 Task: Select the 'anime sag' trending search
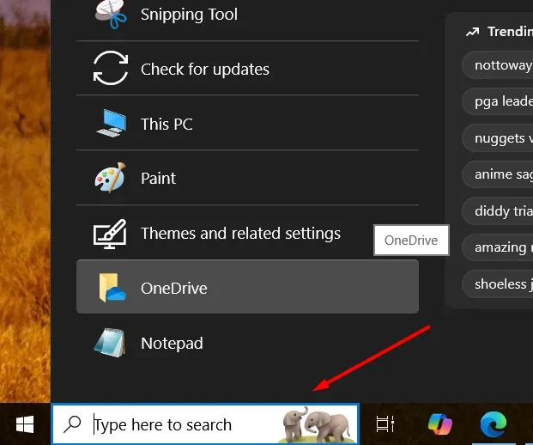(498, 174)
